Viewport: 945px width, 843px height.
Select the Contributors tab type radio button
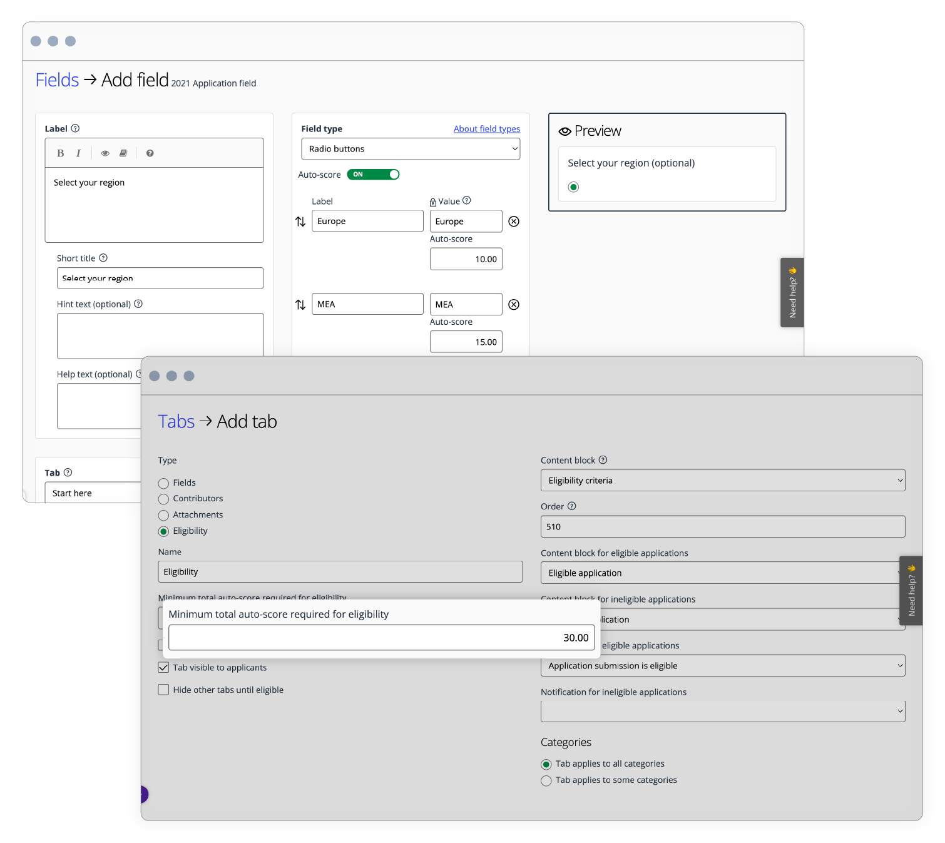click(x=164, y=499)
